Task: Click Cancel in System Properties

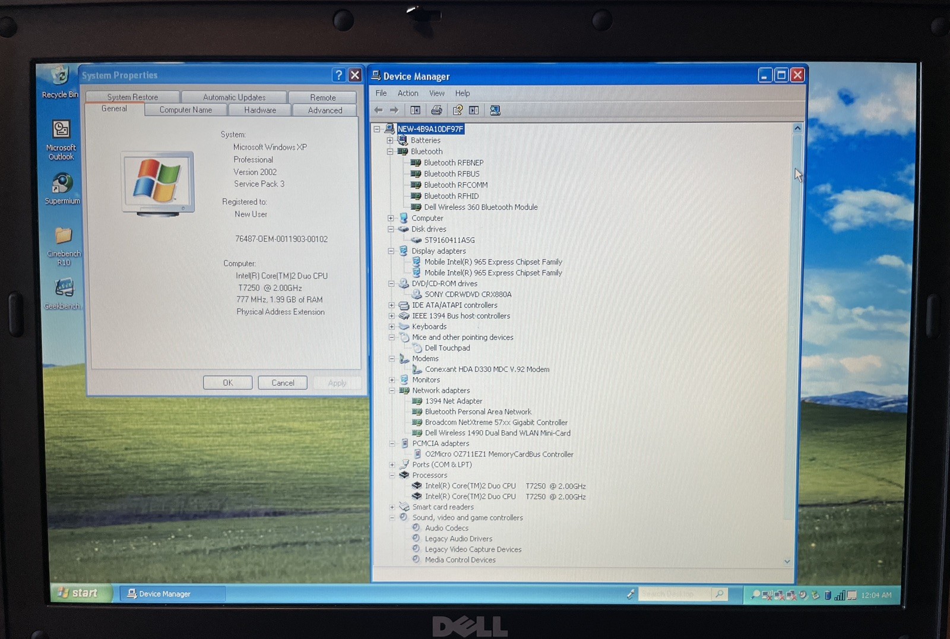Action: pos(283,383)
